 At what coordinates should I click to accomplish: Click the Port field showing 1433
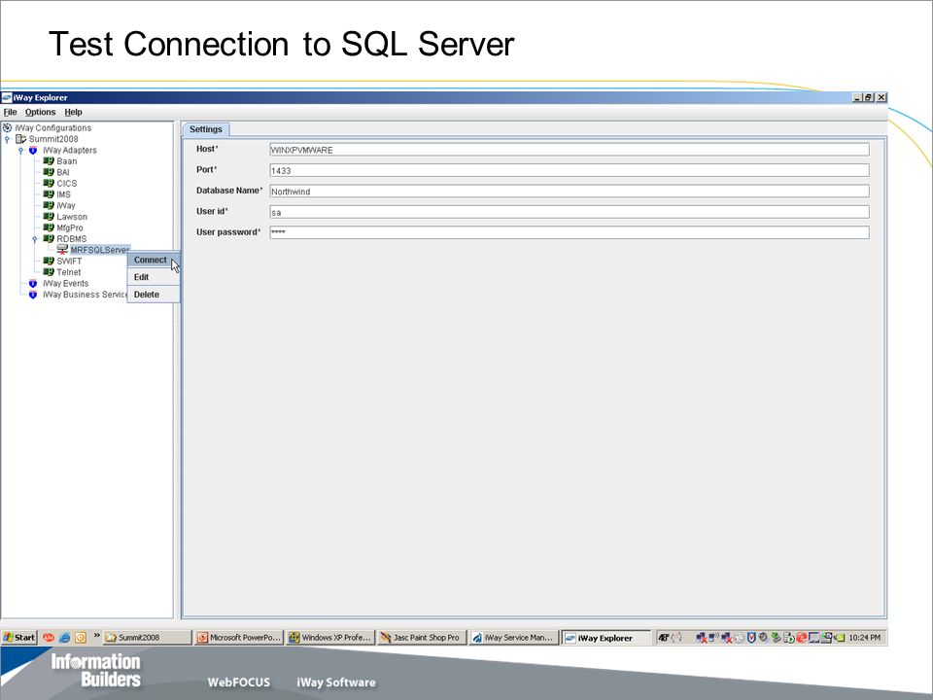click(570, 170)
